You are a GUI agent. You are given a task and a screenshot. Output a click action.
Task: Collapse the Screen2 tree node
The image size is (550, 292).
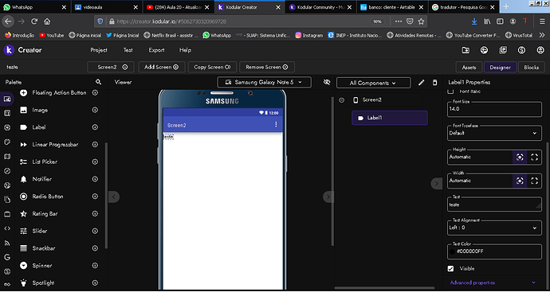[342, 100]
